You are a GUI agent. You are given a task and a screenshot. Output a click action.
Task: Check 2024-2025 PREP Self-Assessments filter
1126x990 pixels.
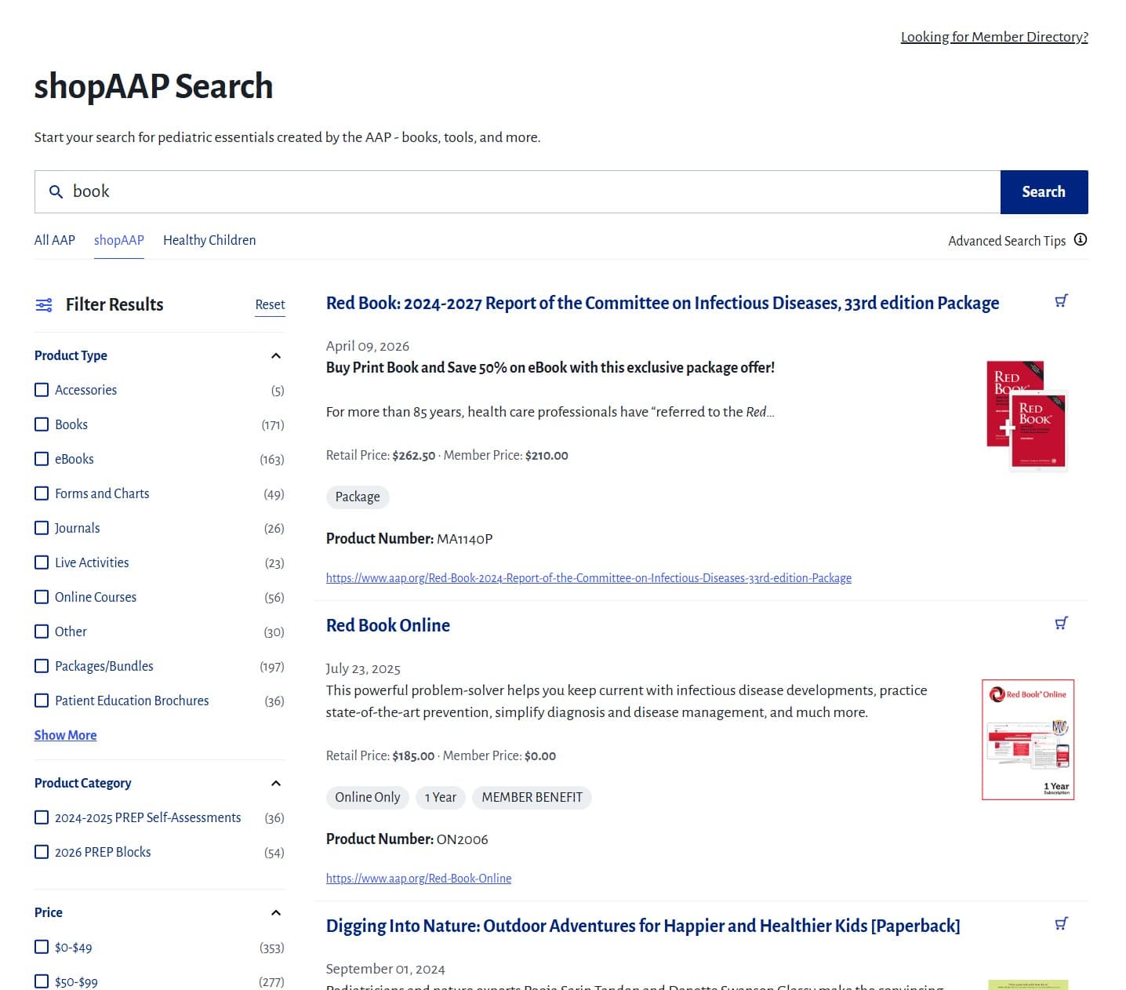42,817
